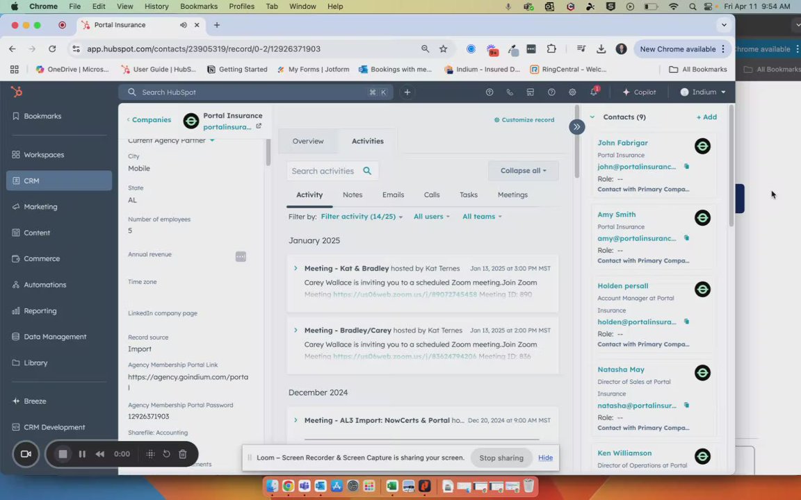Copy John Fabrigar's email address
The image size is (801, 500).
(686, 167)
